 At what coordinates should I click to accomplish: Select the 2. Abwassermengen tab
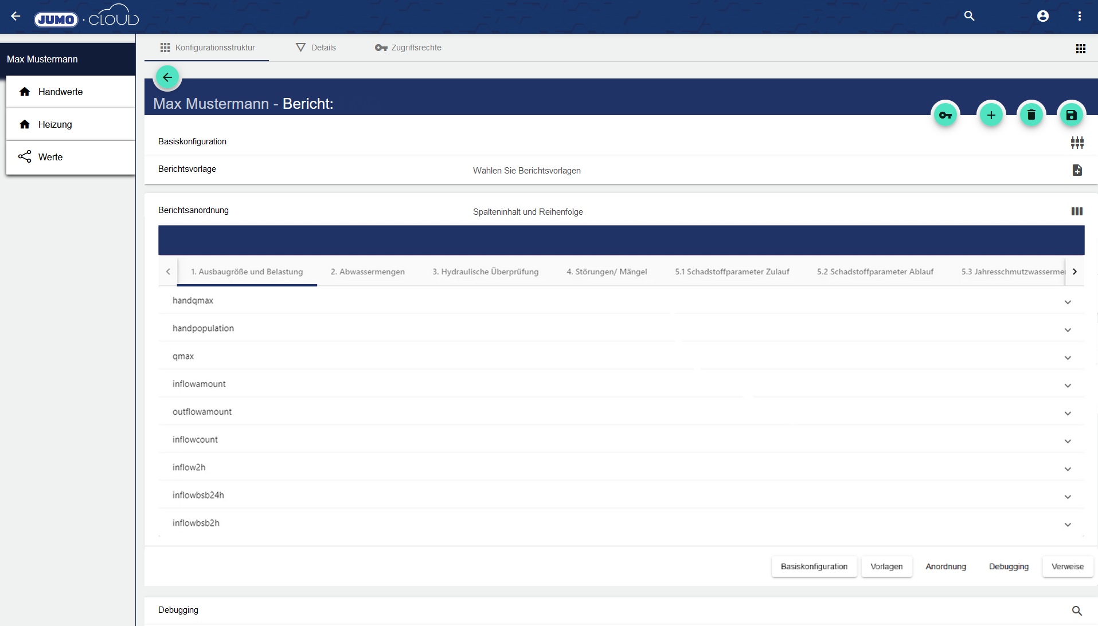[368, 271]
